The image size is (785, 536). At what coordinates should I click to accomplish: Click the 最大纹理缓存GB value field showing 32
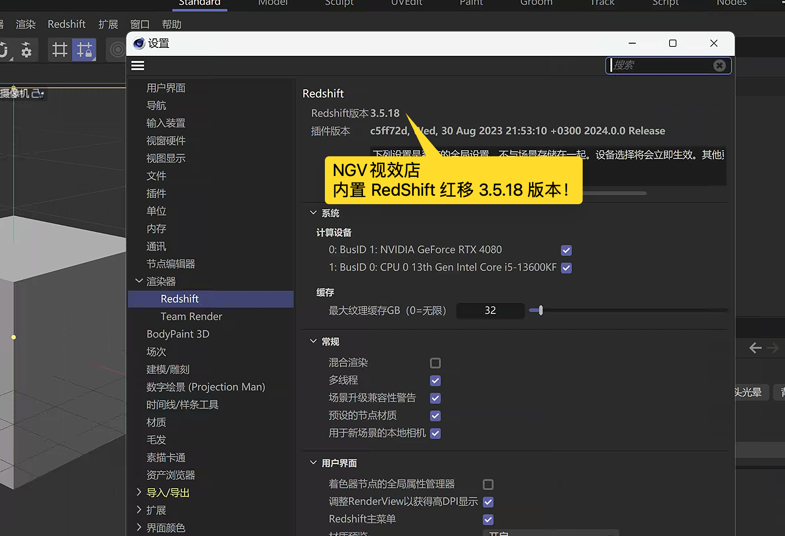point(490,311)
